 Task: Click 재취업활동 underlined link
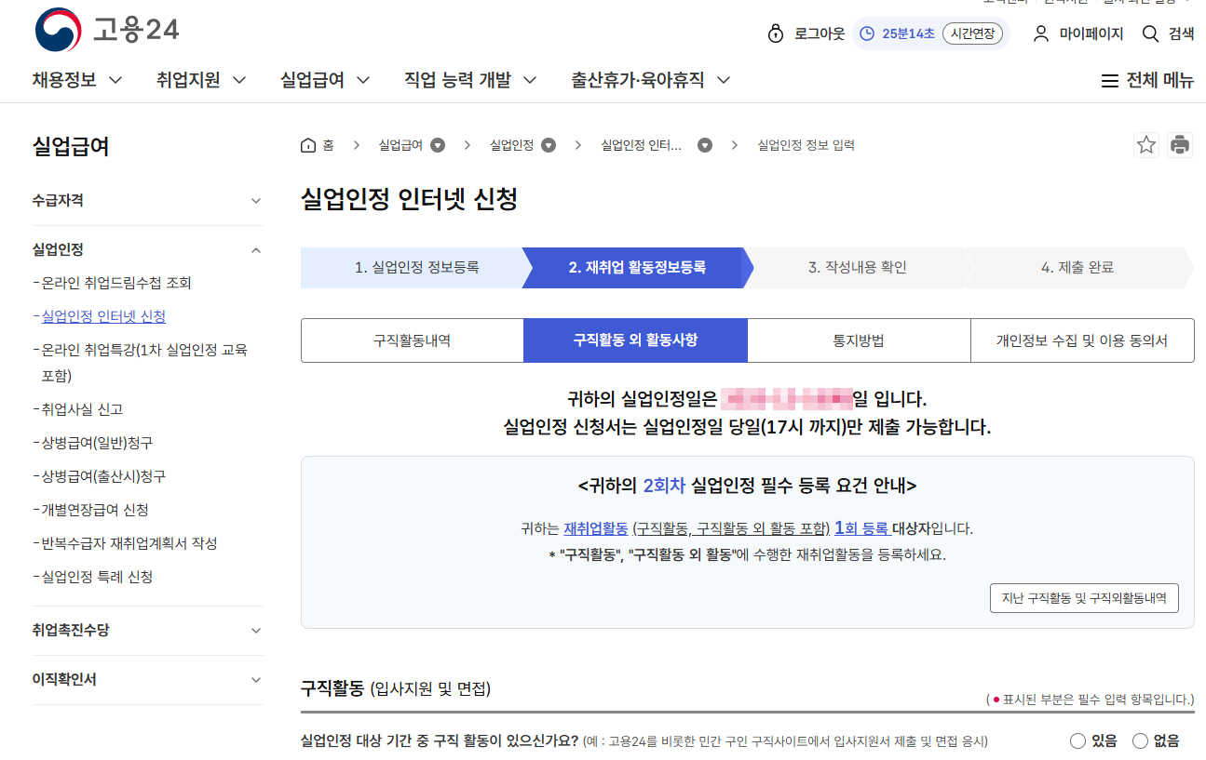coord(596,528)
